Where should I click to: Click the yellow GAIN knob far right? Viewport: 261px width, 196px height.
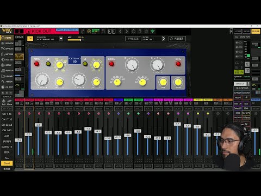point(178,82)
